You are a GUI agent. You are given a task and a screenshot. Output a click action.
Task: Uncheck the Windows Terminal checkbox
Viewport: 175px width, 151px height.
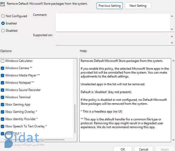[3, 97]
